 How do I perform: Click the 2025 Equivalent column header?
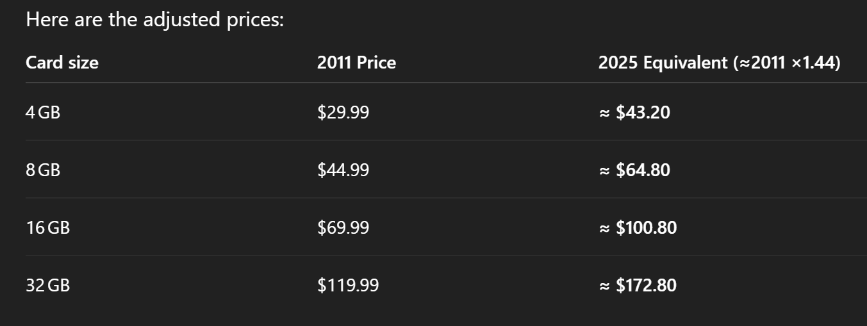pos(719,63)
